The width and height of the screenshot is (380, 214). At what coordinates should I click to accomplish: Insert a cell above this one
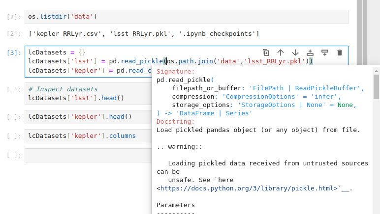(310, 53)
